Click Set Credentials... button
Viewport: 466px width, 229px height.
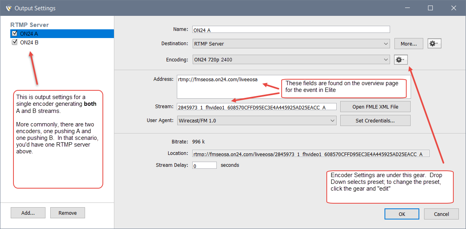(375, 120)
